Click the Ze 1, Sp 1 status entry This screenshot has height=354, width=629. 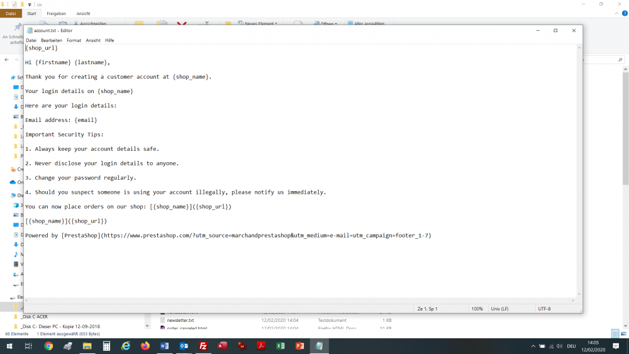tap(427, 309)
